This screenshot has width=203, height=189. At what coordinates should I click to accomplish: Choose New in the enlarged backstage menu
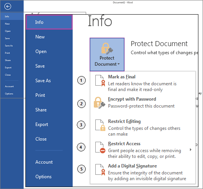coord(40,37)
